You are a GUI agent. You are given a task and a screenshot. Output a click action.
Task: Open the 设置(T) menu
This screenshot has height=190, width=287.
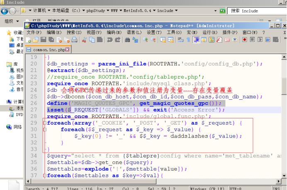[x=154, y=33]
